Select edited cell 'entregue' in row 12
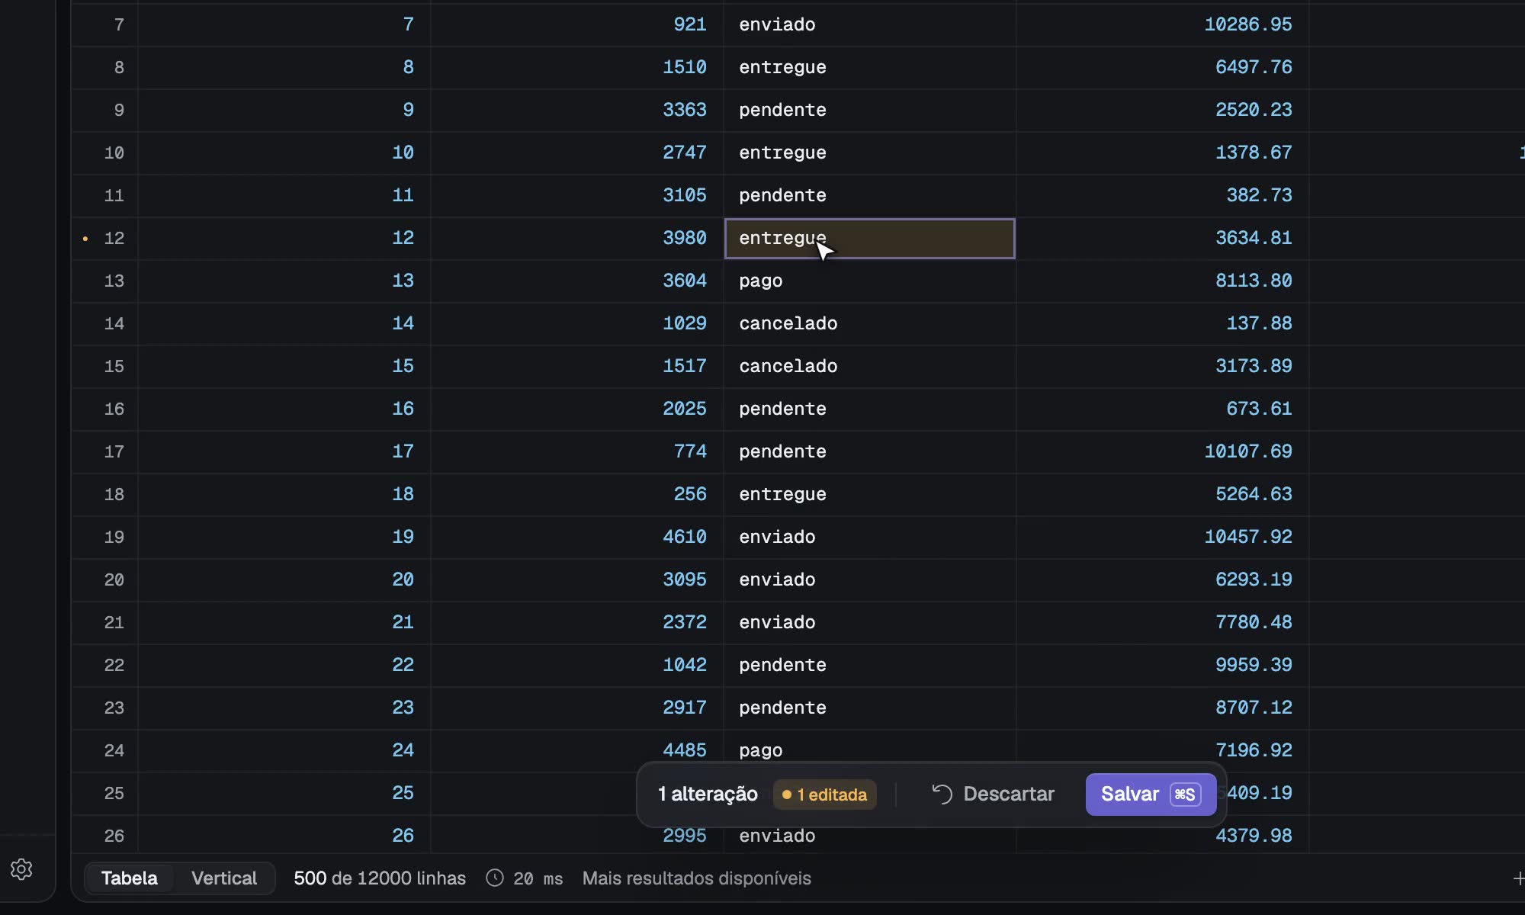Viewport: 1525px width, 915px height. 869,239
